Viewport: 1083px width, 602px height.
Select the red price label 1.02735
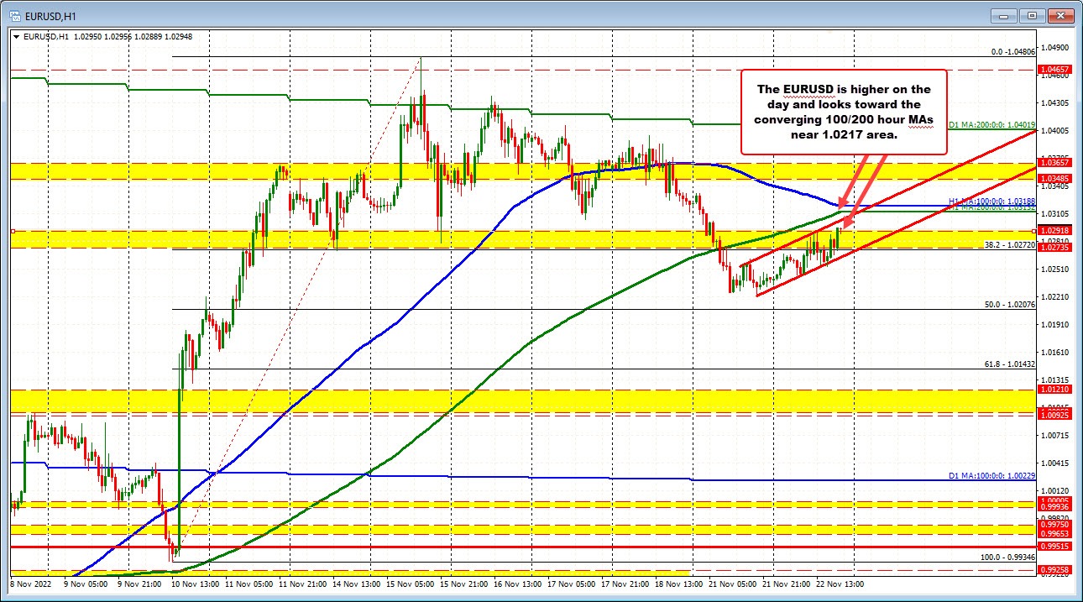click(1054, 248)
